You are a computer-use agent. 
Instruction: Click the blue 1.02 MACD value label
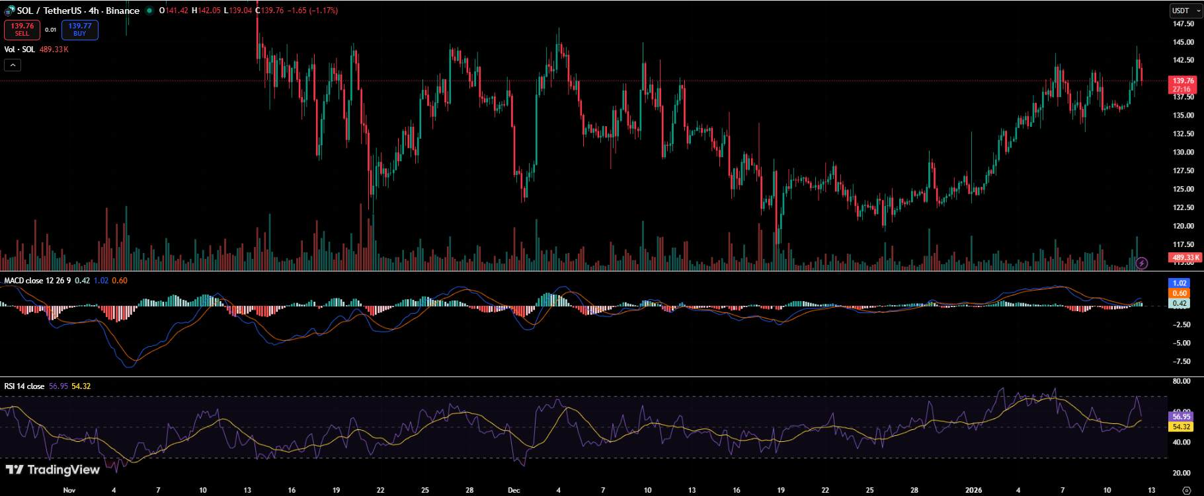pyautogui.click(x=1180, y=283)
